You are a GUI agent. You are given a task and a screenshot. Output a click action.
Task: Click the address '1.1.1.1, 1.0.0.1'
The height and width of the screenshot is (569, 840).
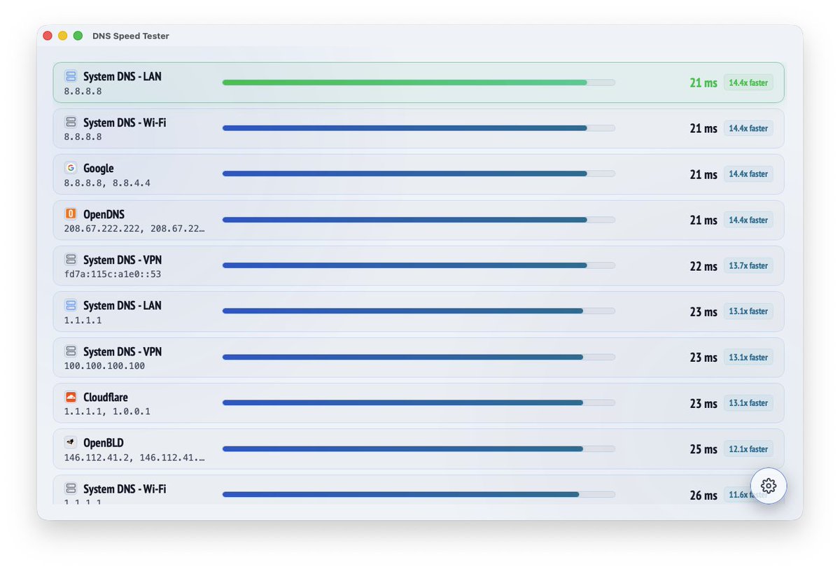tap(107, 412)
